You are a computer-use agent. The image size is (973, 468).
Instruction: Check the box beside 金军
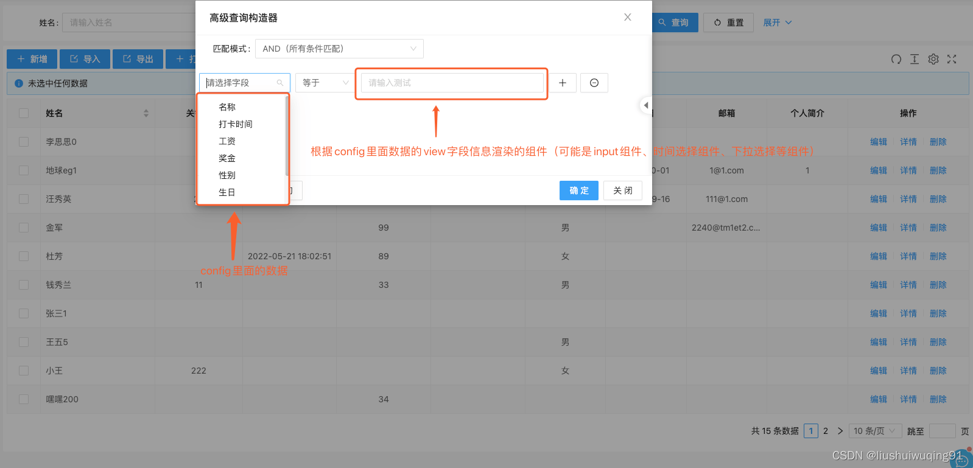[x=24, y=228]
